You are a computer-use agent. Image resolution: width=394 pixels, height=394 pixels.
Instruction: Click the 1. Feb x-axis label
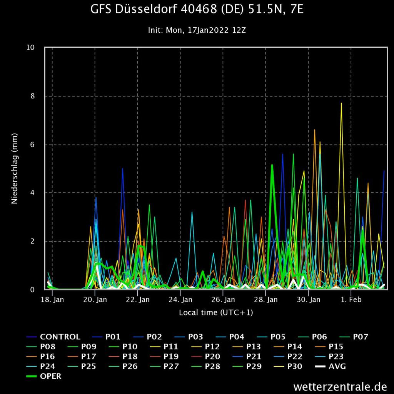(x=351, y=299)
